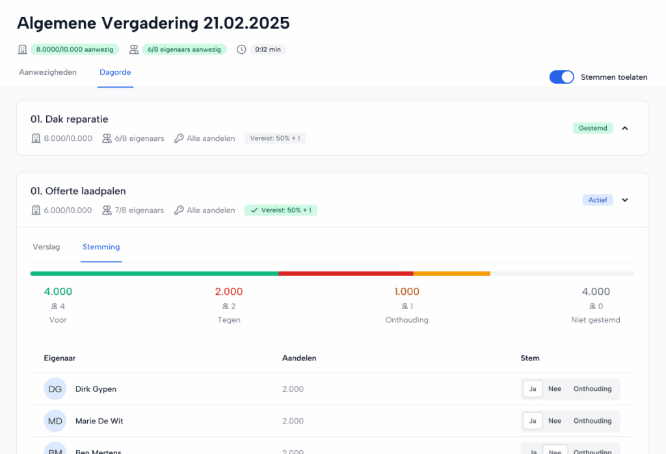This screenshot has height=454, width=666.
Task: Click the Actief status badge
Action: [597, 200]
